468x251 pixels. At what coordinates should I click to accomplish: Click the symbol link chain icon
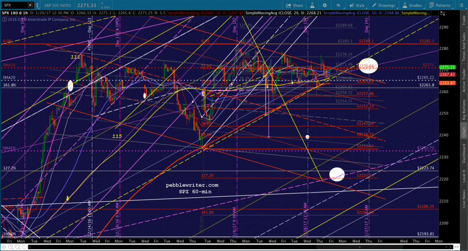click(37, 5)
